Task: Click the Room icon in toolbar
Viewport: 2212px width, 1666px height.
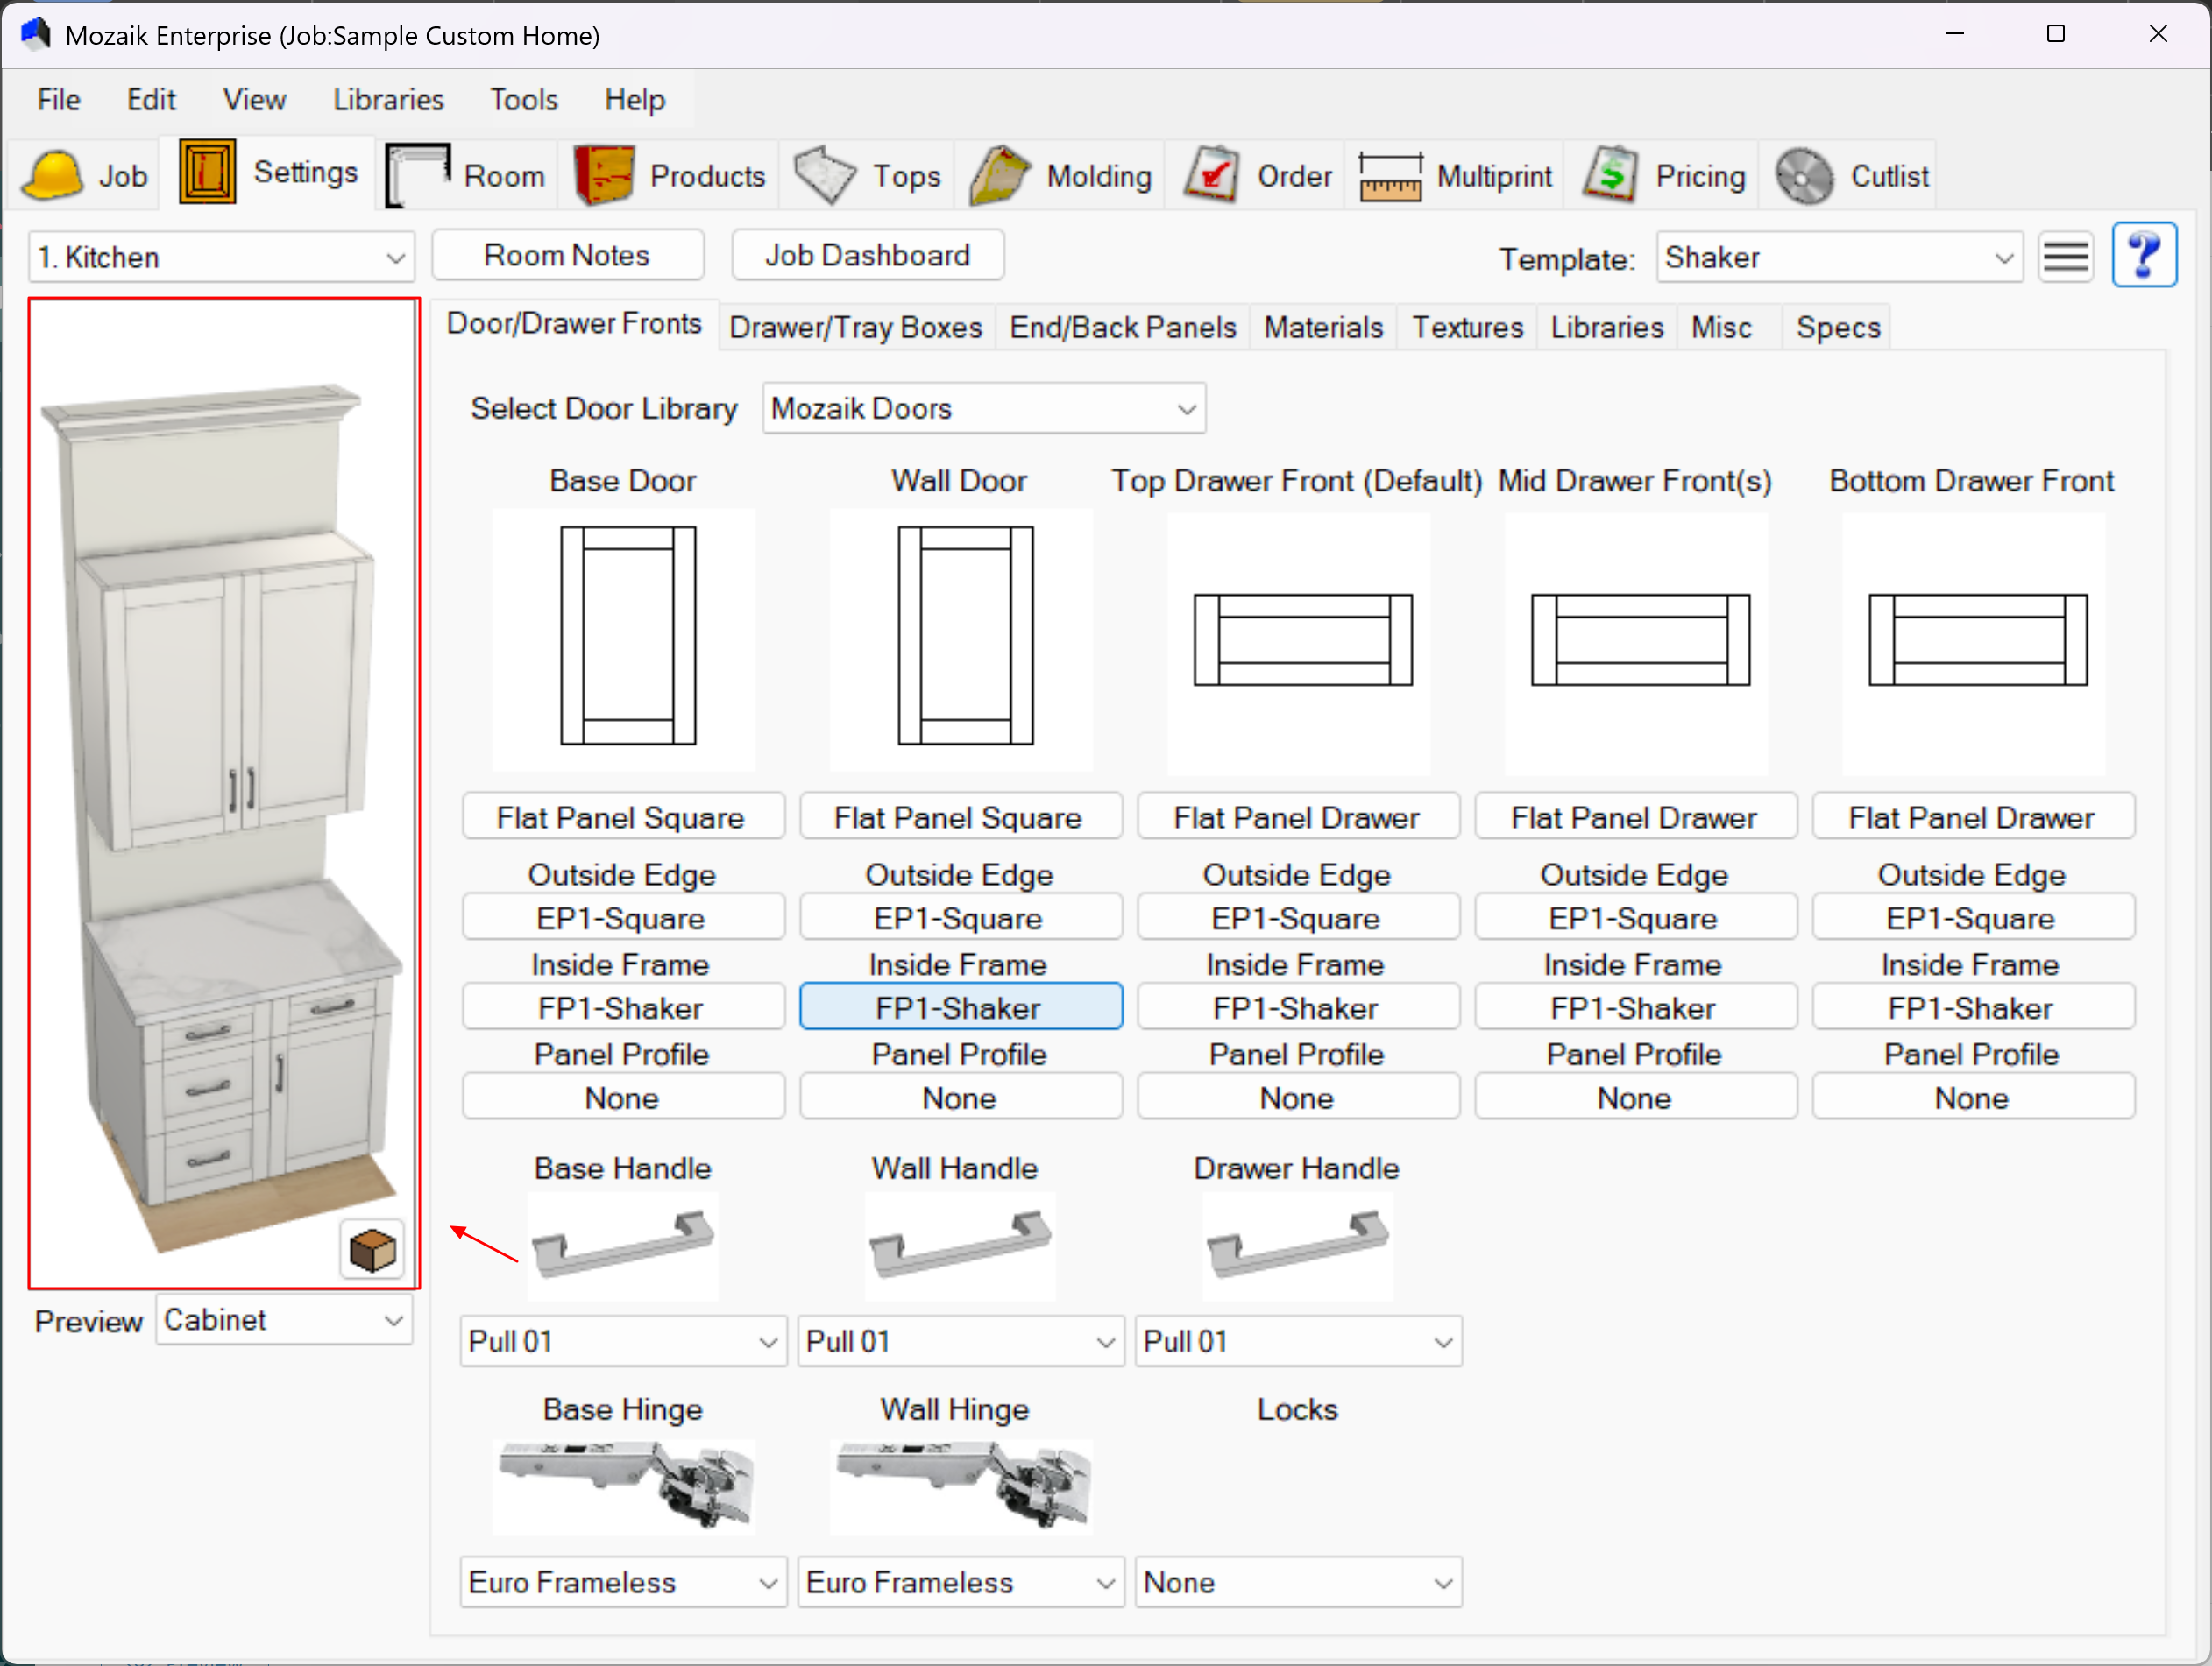Action: (x=418, y=176)
